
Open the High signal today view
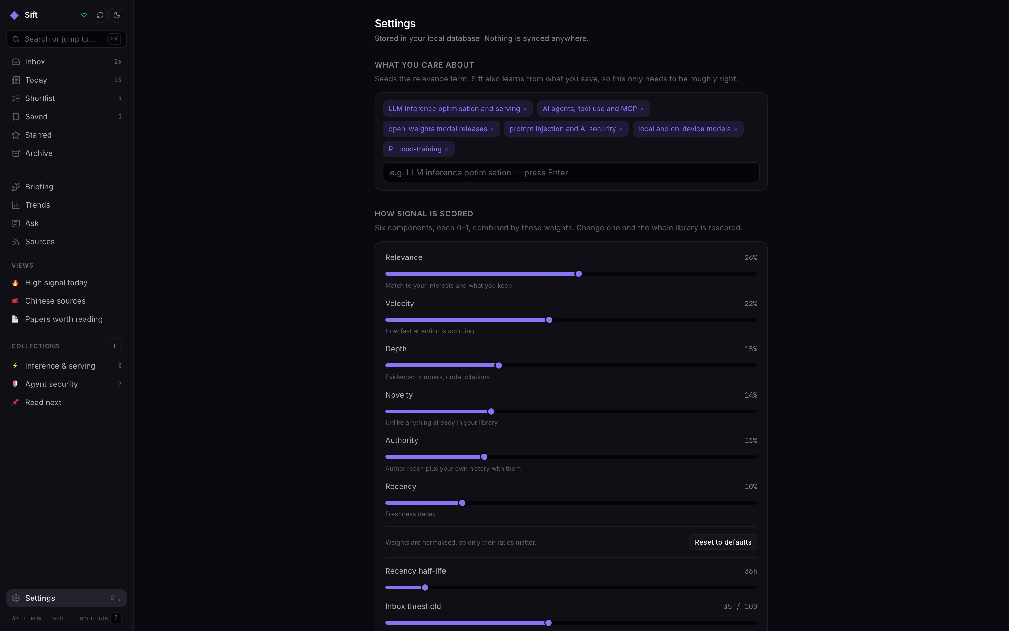[x=66, y=283]
